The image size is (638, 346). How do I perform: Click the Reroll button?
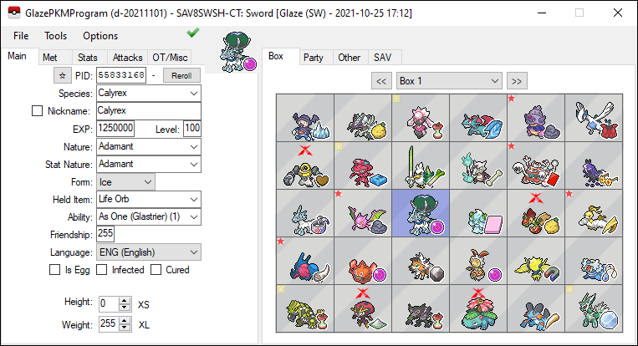click(x=181, y=75)
